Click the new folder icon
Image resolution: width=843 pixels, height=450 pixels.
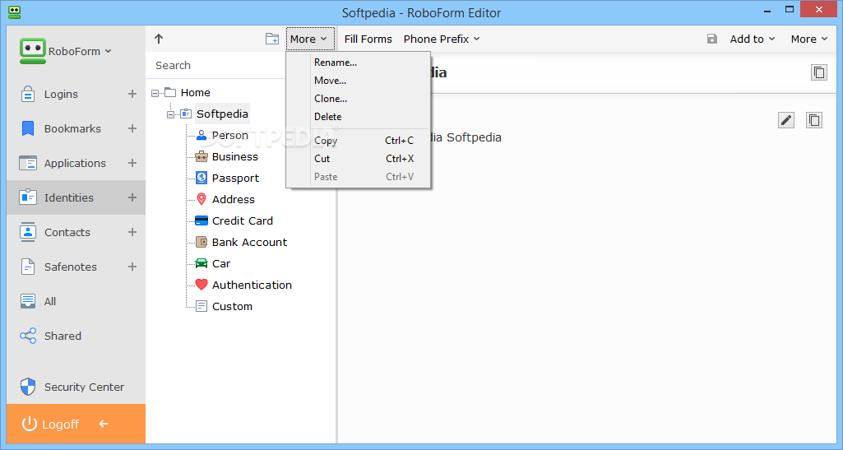coord(272,39)
